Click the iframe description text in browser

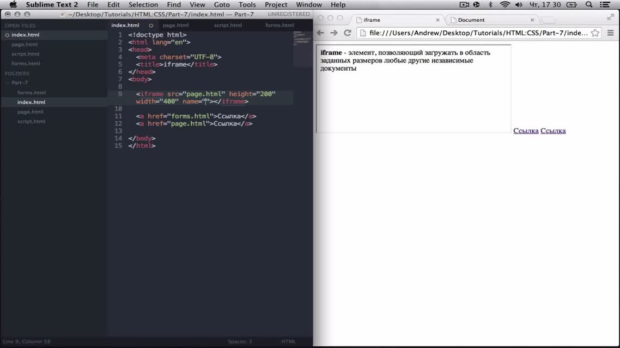tap(405, 60)
